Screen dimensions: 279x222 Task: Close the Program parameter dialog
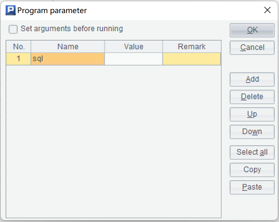coord(267,10)
